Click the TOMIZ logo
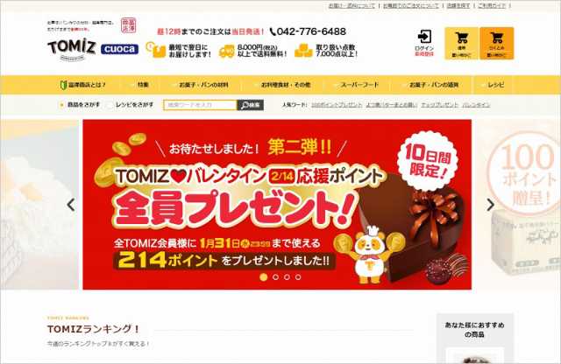561x364 pixels. pyautogui.click(x=72, y=49)
